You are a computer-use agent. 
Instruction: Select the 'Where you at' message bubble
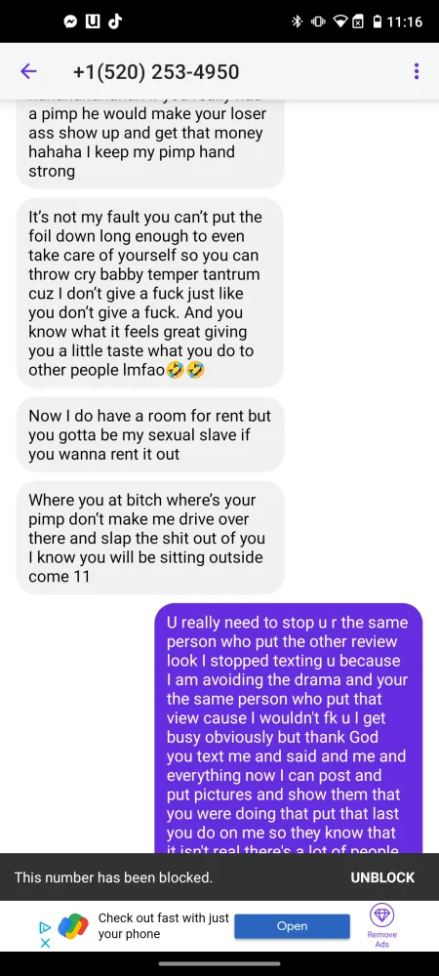click(150, 538)
